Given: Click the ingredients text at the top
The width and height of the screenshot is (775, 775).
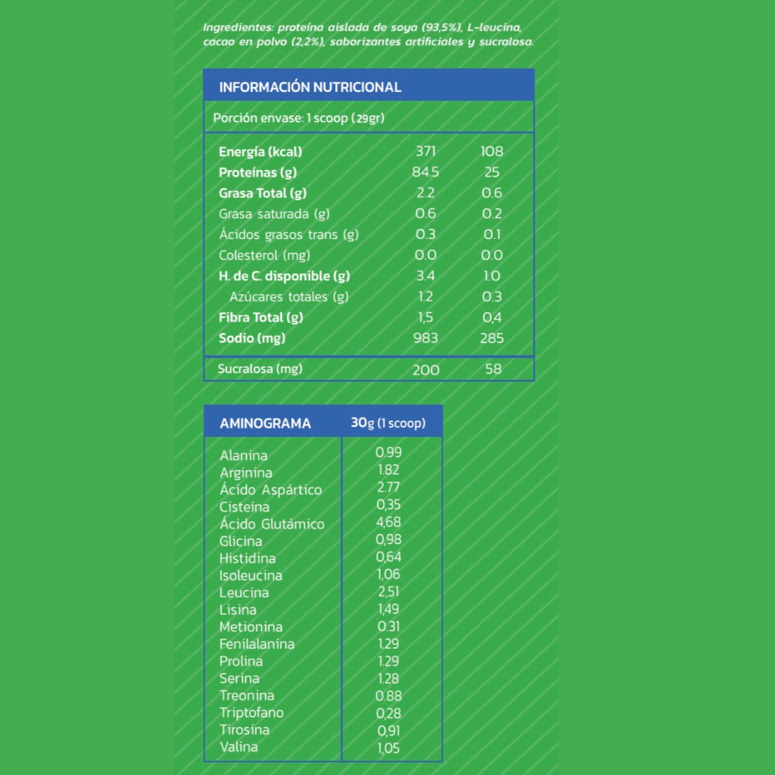Looking at the screenshot, I should point(368,34).
